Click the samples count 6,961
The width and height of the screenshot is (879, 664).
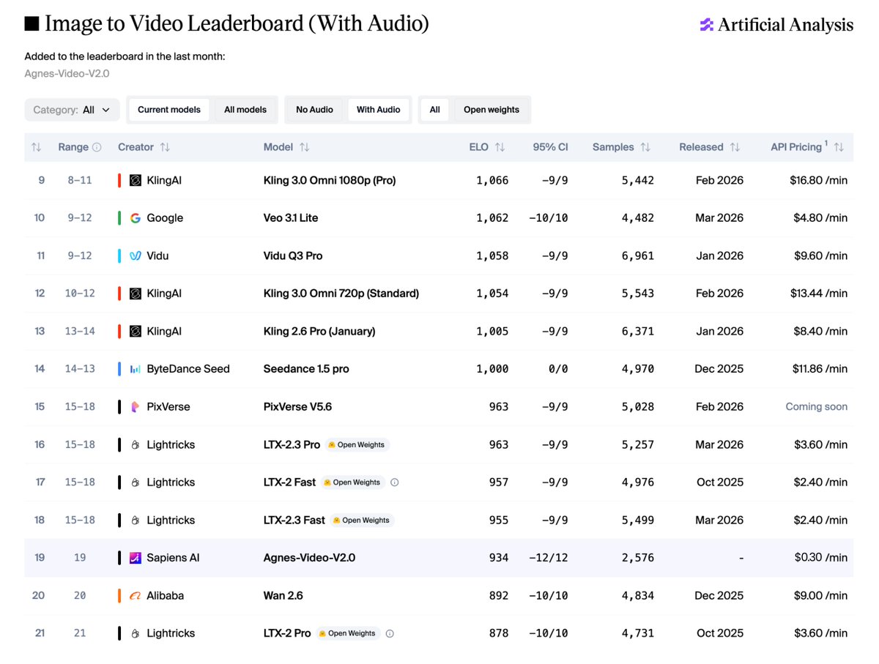(638, 255)
